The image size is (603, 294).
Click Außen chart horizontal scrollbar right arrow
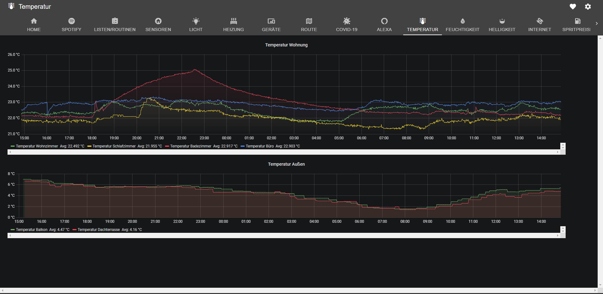pos(558,235)
